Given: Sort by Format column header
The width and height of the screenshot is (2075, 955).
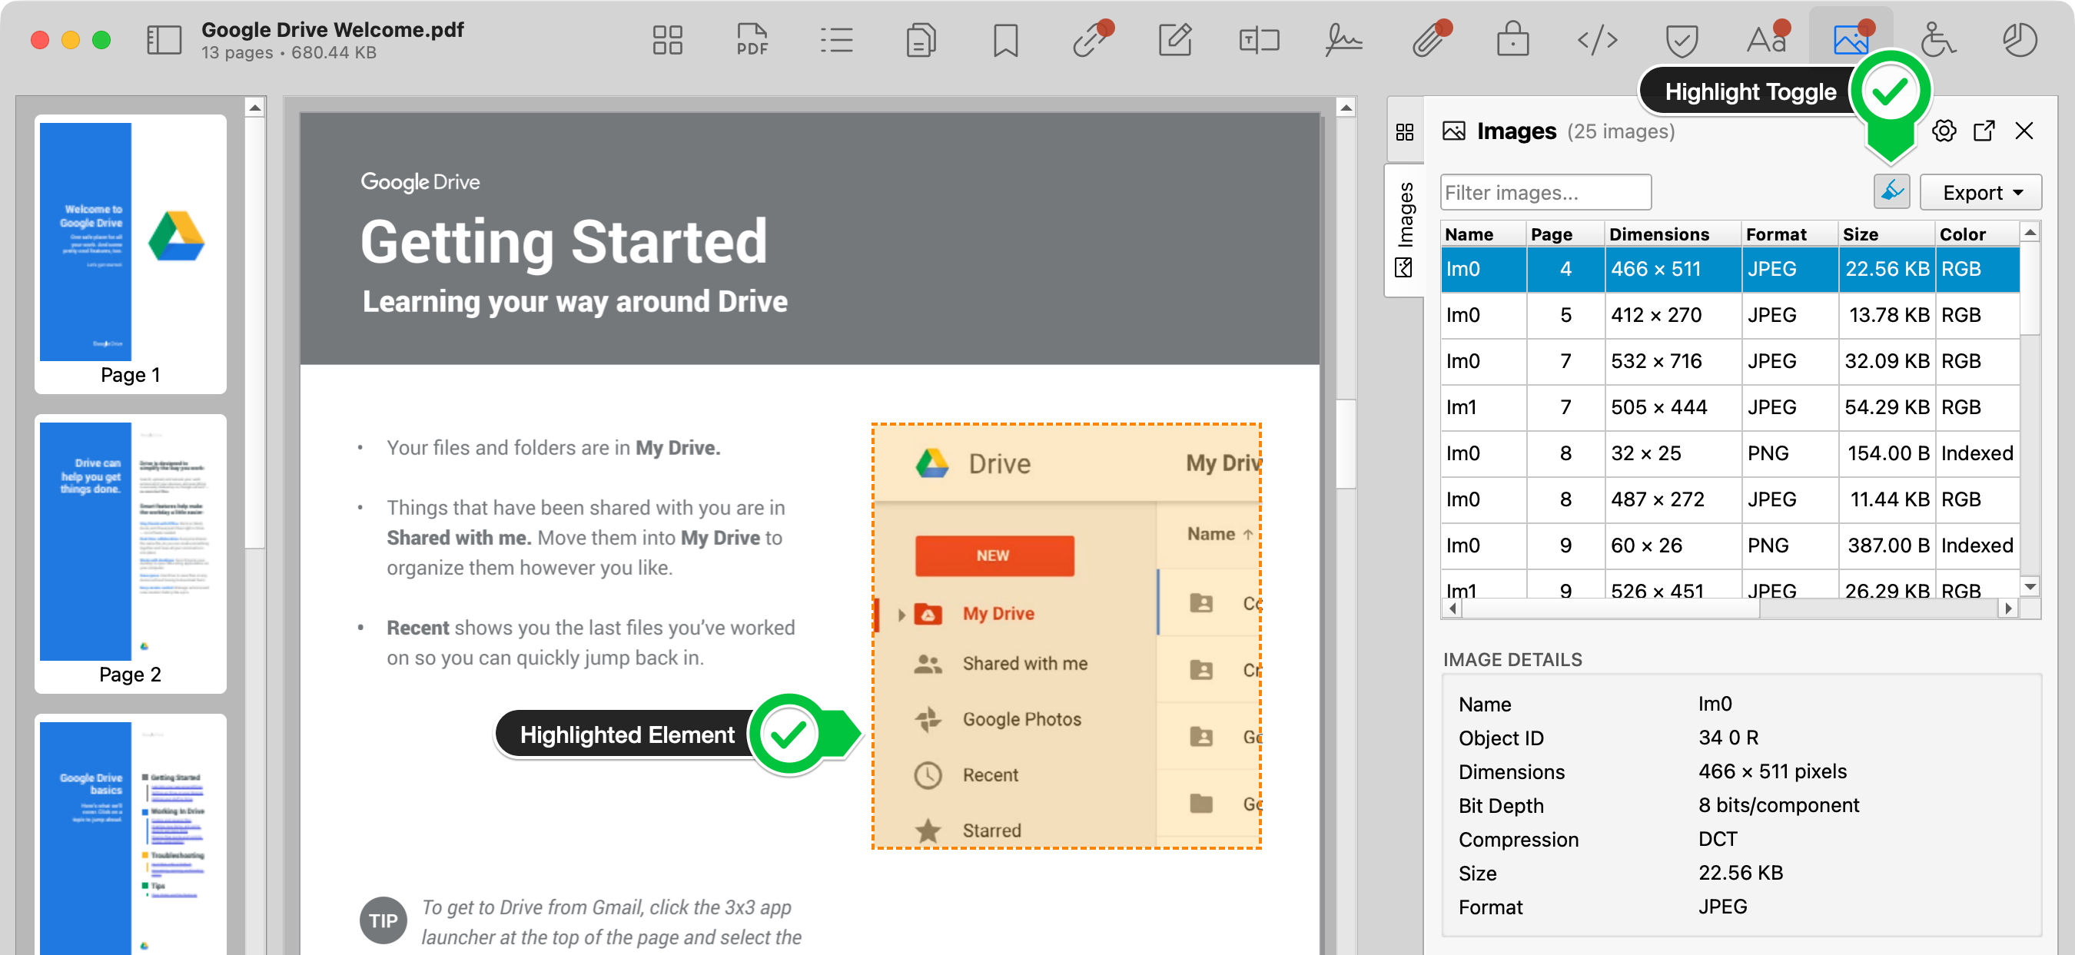Looking at the screenshot, I should [1788, 234].
